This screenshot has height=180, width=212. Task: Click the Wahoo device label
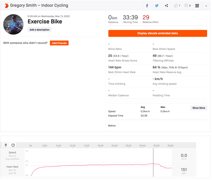point(112,125)
